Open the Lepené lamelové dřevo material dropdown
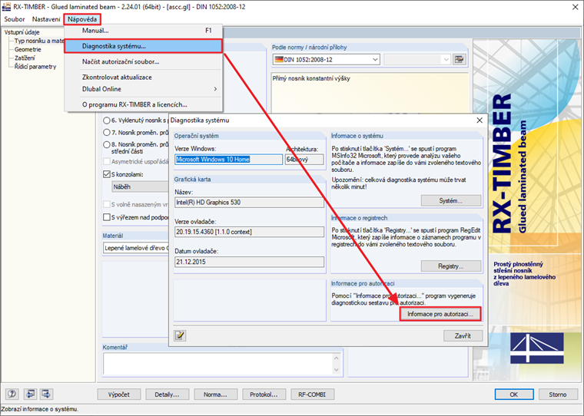 (x=136, y=248)
